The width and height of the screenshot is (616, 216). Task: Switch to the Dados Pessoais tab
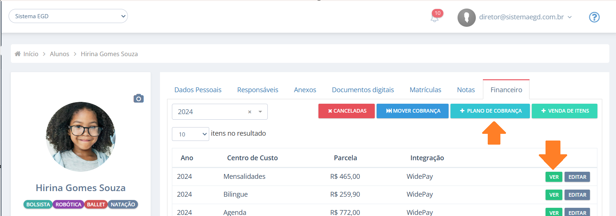(198, 90)
